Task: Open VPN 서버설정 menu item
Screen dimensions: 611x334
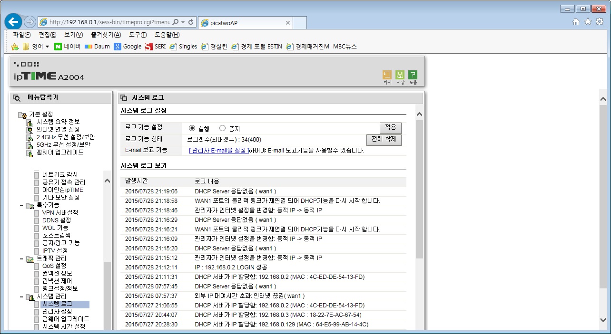Action: (60, 213)
